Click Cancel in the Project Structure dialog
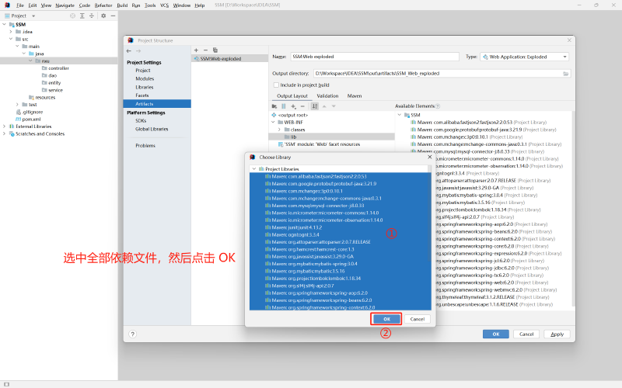The height and width of the screenshot is (388, 622). coord(526,334)
